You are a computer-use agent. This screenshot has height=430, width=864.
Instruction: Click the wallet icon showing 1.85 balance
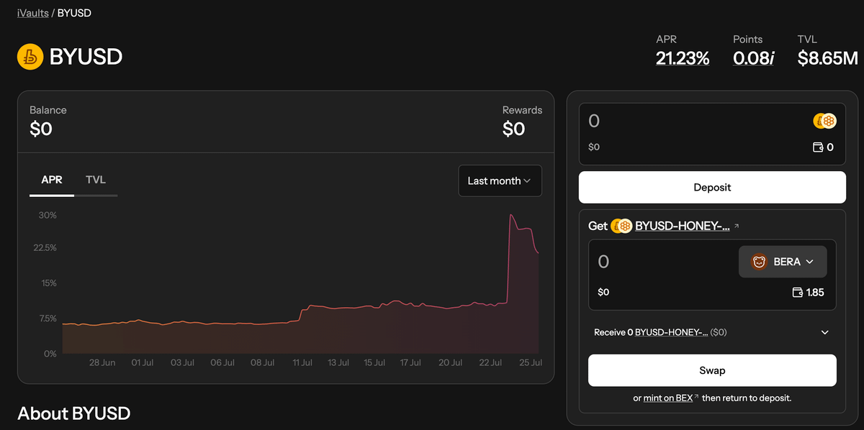(797, 293)
